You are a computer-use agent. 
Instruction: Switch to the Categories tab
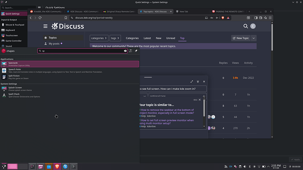point(132,38)
